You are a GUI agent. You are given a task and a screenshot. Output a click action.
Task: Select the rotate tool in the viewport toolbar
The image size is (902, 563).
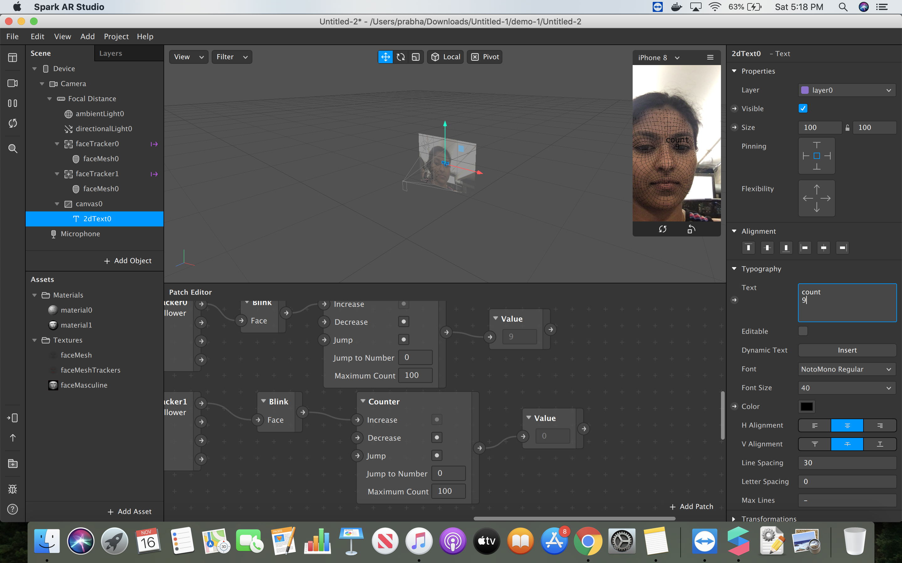click(x=401, y=57)
